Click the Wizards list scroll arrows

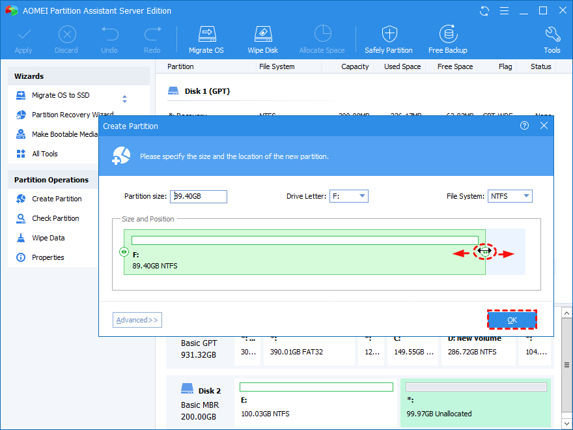[x=124, y=99]
